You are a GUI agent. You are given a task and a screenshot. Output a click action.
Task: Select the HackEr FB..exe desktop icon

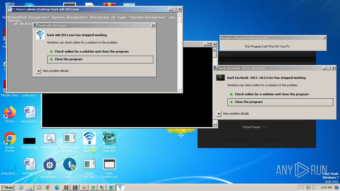[89, 168]
